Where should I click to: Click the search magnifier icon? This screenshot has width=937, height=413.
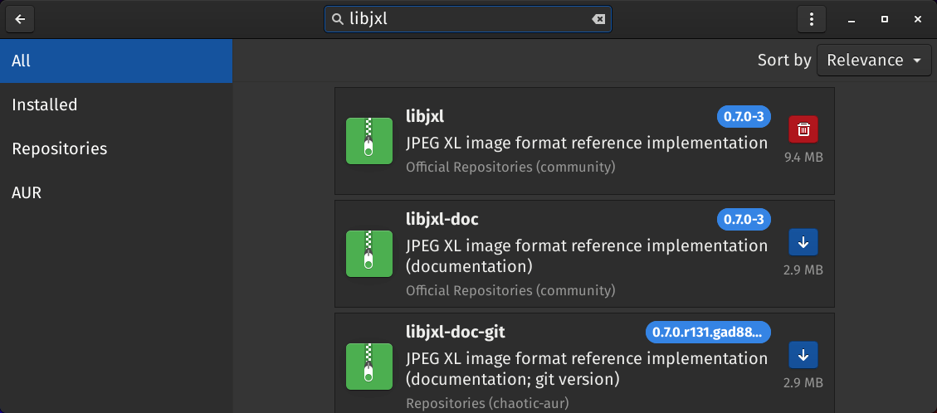[338, 19]
